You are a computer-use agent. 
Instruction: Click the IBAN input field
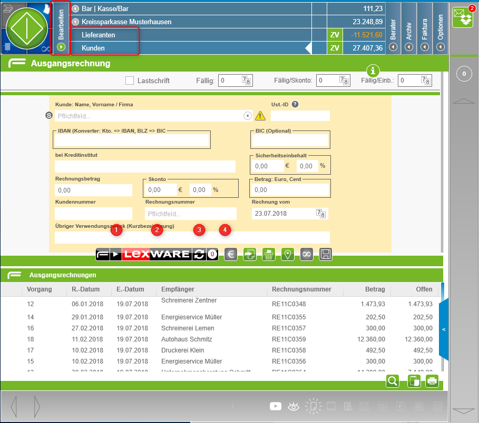(132, 140)
